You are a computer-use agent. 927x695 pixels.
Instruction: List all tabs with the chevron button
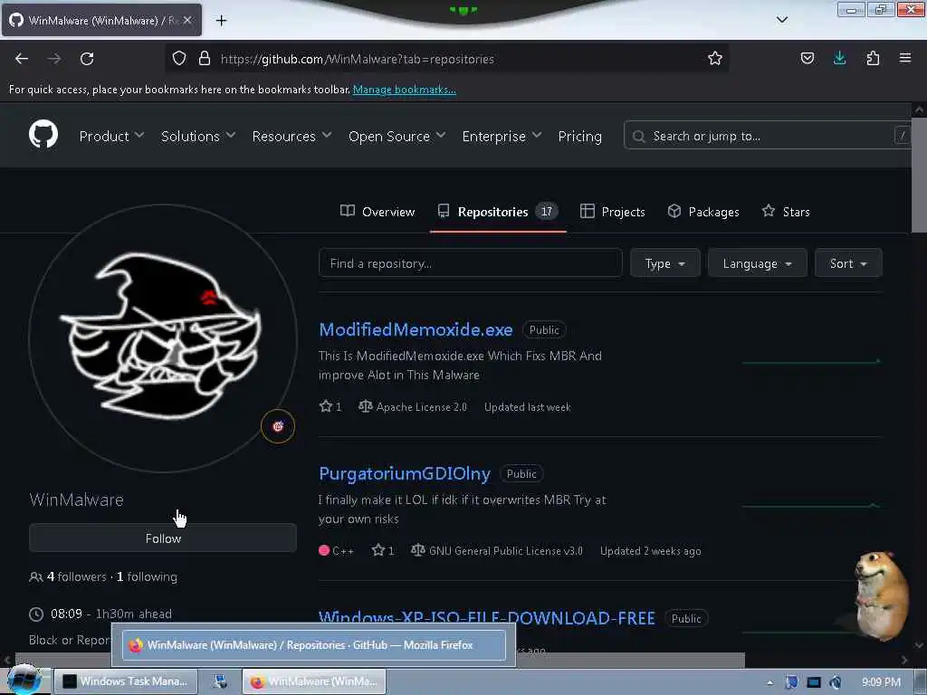click(x=781, y=20)
